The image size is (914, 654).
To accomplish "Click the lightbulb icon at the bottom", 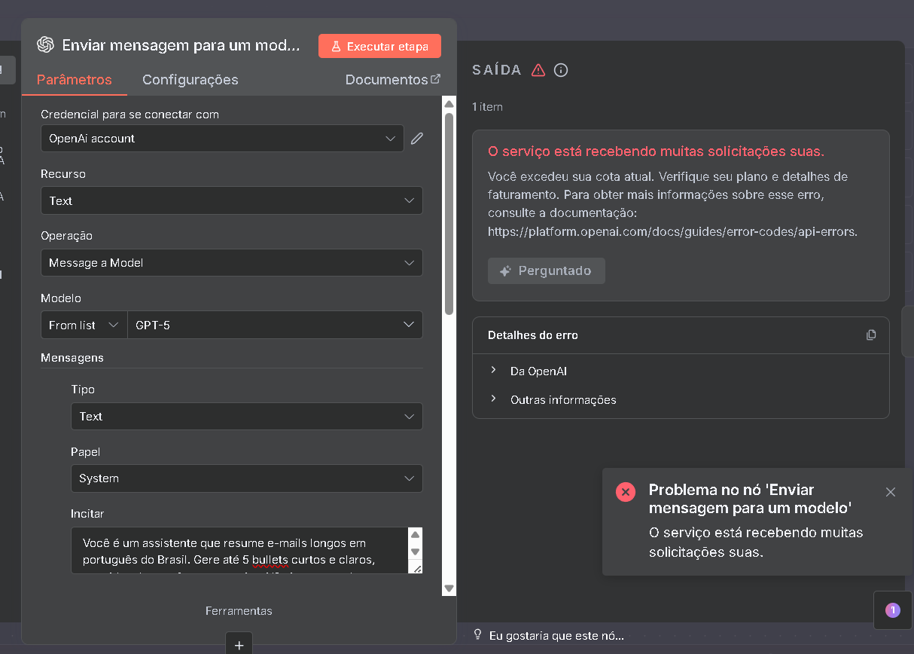I will [x=477, y=634].
